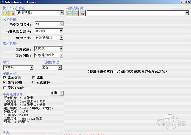Enable the 旋转180度 checkbox
The height and width of the screenshot is (135, 191).
click(x=5, y=88)
